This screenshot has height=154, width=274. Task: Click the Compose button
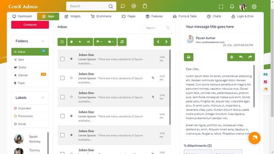pos(30,25)
